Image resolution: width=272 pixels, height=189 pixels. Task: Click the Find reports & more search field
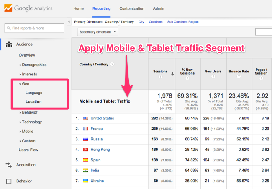click(x=34, y=28)
